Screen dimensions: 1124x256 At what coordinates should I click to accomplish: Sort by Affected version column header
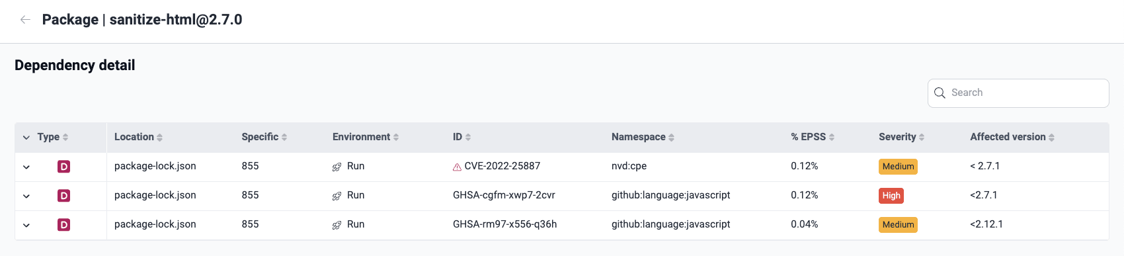pos(1012,137)
